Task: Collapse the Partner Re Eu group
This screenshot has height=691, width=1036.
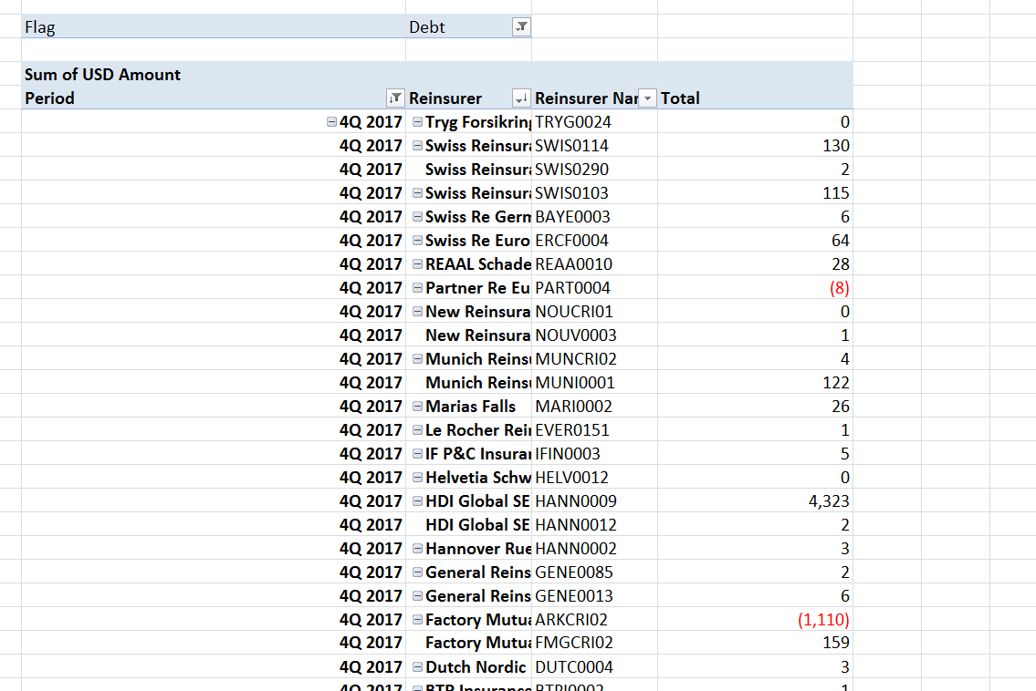Action: 417,288
